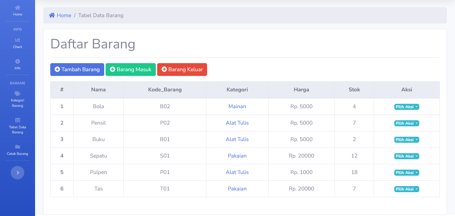This screenshot has height=216, width=455.
Task: Click Pakaian category link for Sepatu
Action: pos(237,156)
